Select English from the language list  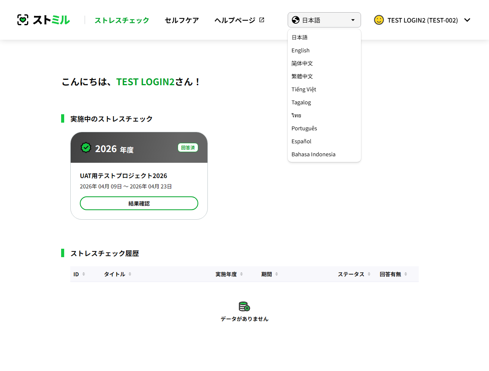[300, 50]
